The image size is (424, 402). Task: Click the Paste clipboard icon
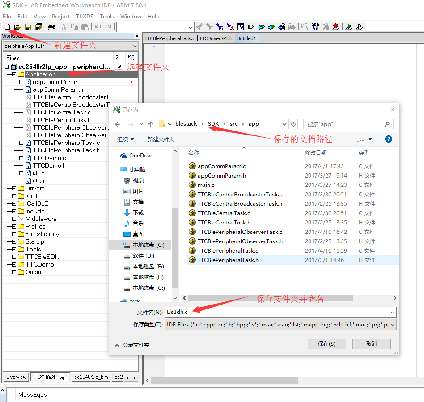coord(85,27)
